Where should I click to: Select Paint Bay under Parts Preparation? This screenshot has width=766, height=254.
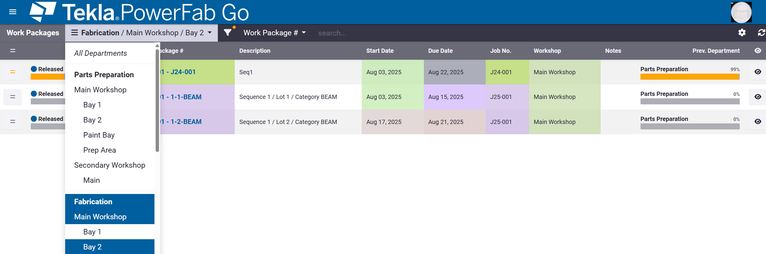[99, 135]
